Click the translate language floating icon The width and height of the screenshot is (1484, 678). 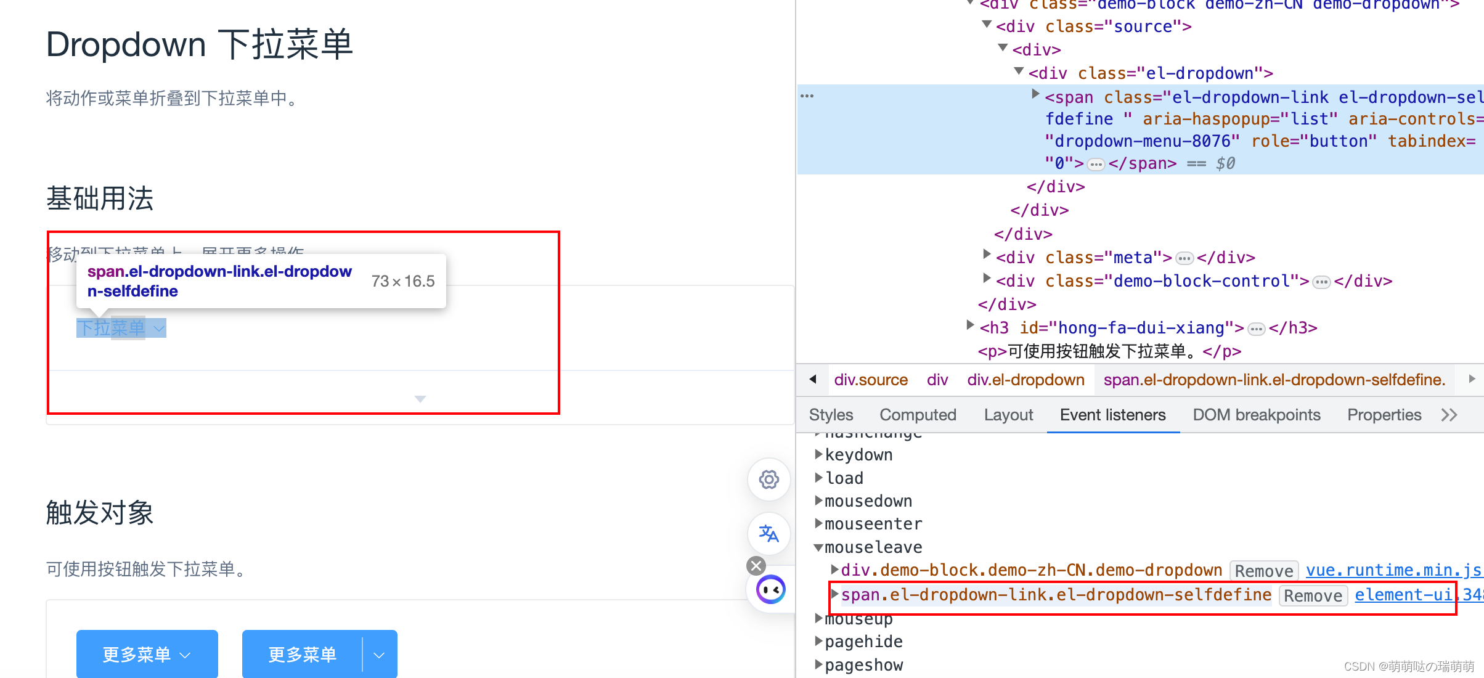click(x=768, y=533)
